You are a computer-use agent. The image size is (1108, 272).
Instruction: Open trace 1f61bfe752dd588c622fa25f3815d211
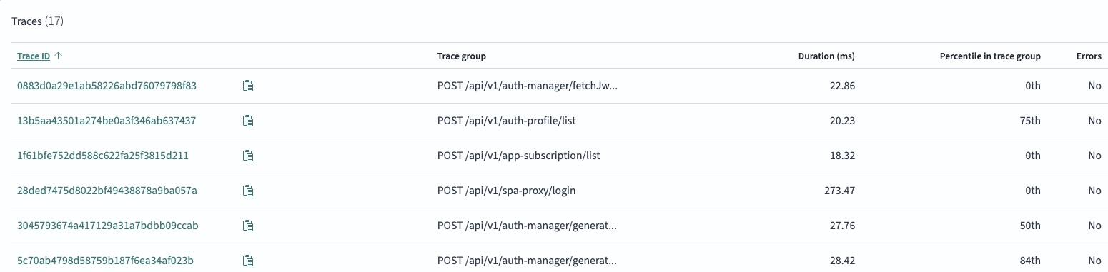(103, 156)
